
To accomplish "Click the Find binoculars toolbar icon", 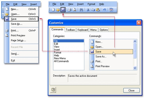I will coord(81,10).
